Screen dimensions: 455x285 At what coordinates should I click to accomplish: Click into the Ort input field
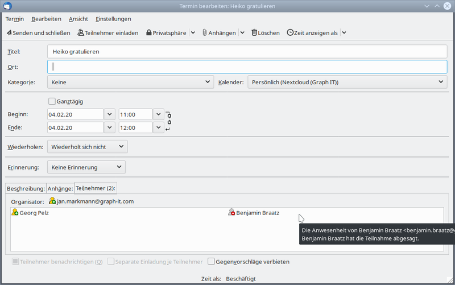pos(247,67)
